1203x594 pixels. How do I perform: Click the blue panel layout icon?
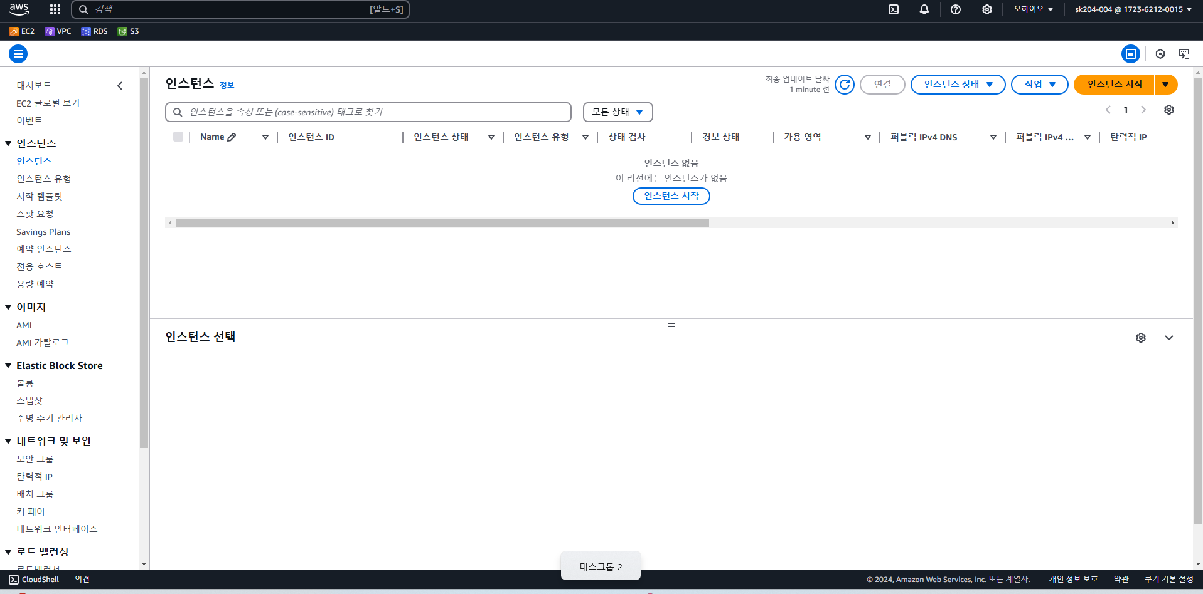tap(1131, 54)
